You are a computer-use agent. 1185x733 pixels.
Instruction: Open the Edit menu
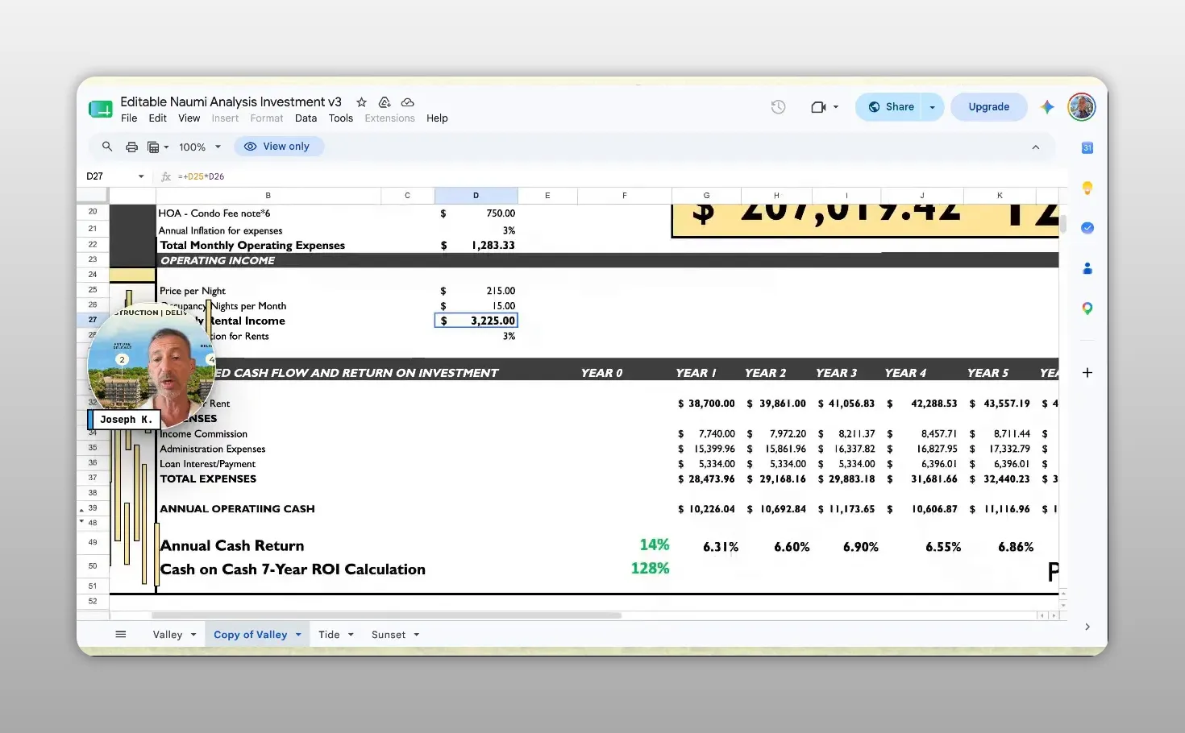pos(157,118)
